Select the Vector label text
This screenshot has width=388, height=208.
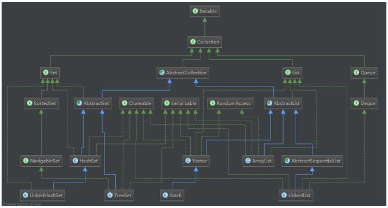(x=199, y=161)
